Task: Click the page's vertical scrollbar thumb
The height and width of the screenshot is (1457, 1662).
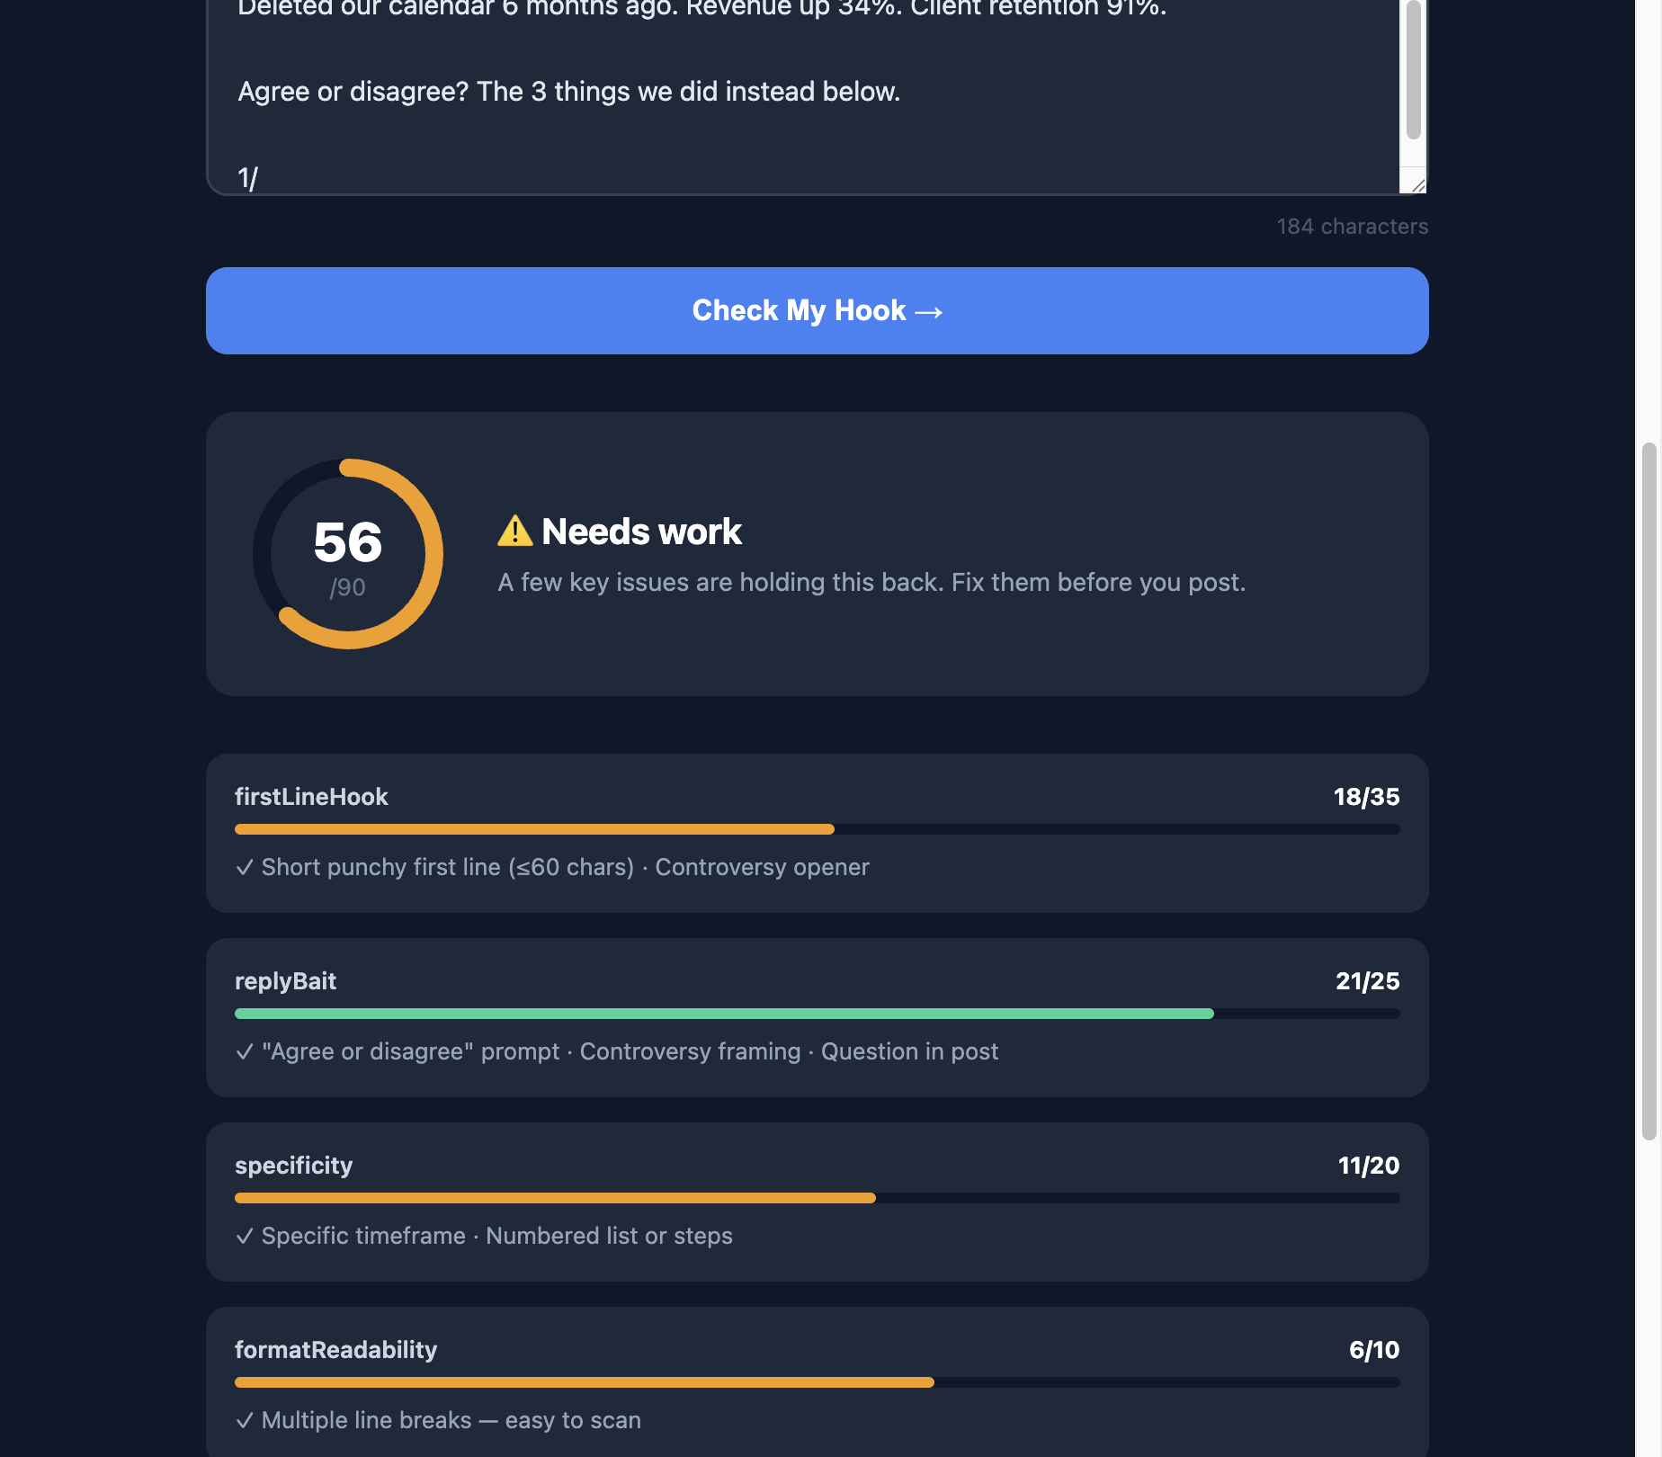Action: point(1649,791)
